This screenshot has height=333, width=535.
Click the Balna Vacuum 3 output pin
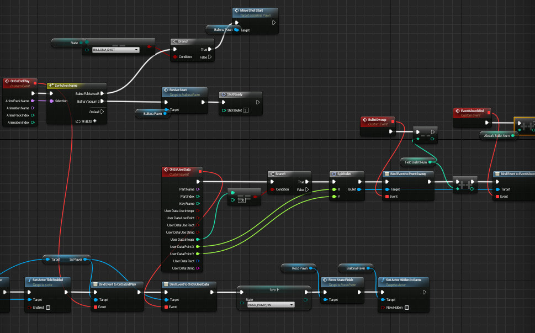coord(102,101)
